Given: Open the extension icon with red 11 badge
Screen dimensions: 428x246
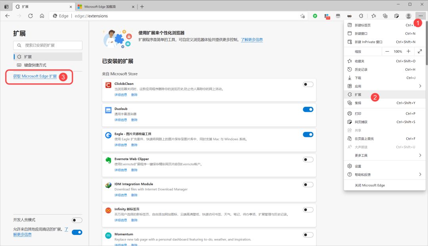Looking at the screenshot, I should [x=327, y=16].
